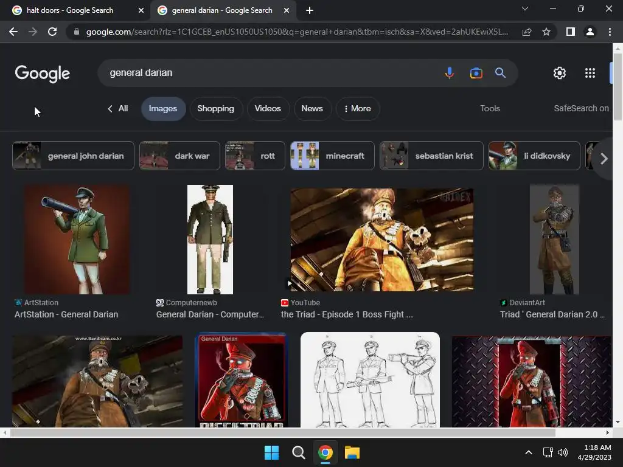Open Google settings gear icon

coord(560,73)
